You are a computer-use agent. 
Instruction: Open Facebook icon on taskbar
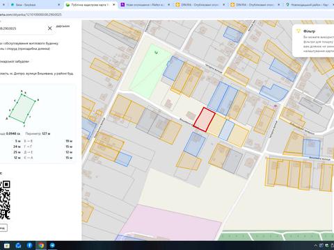pos(29,245)
